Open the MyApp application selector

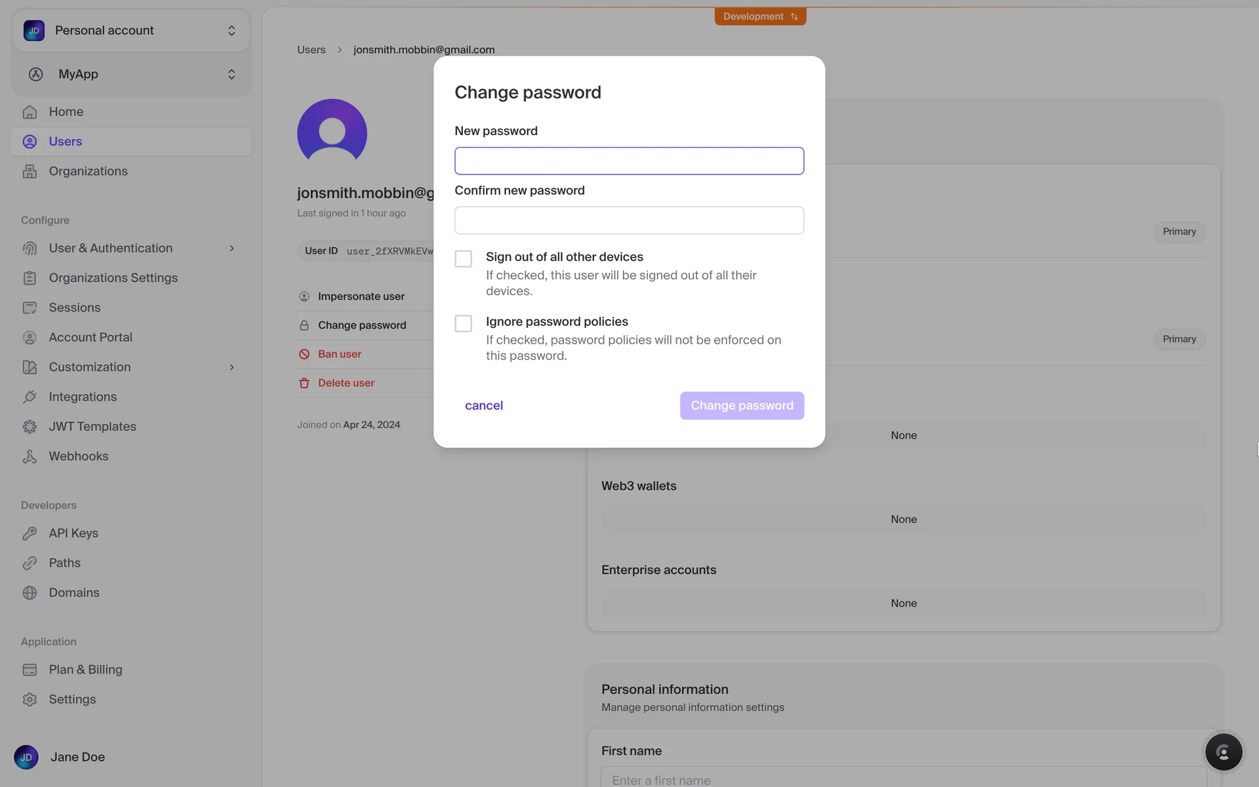[x=131, y=74]
